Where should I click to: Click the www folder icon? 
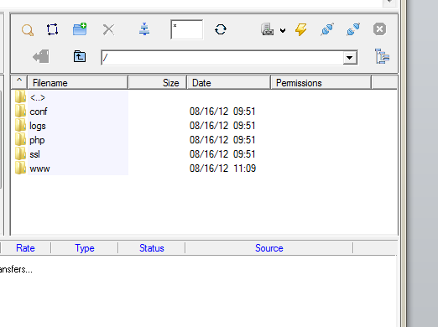21,168
